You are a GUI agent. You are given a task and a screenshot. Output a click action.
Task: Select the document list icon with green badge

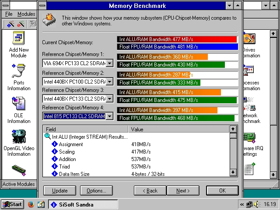coord(250,168)
